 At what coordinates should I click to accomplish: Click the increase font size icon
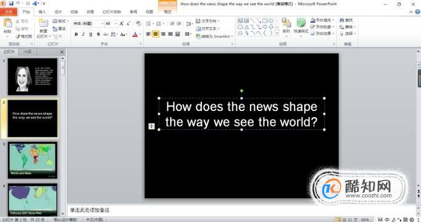(122, 23)
